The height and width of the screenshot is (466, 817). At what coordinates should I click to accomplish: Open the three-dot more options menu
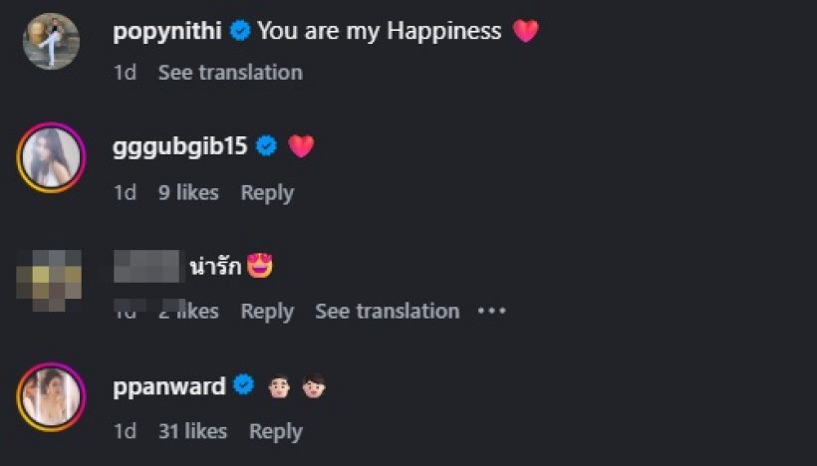point(492,312)
